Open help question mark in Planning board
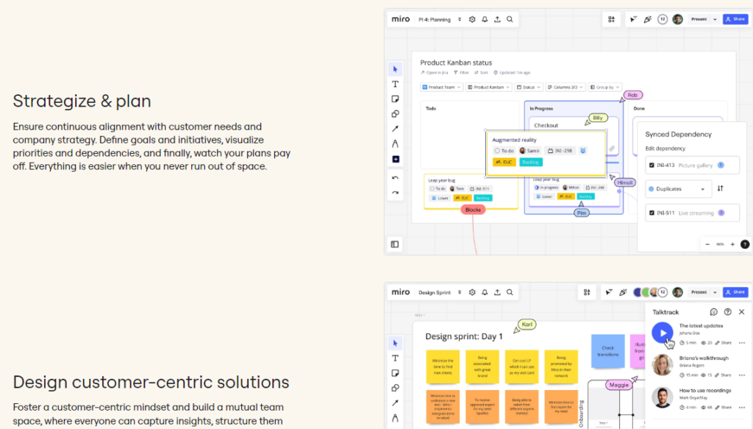Image resolution: width=753 pixels, height=429 pixels. coord(745,244)
